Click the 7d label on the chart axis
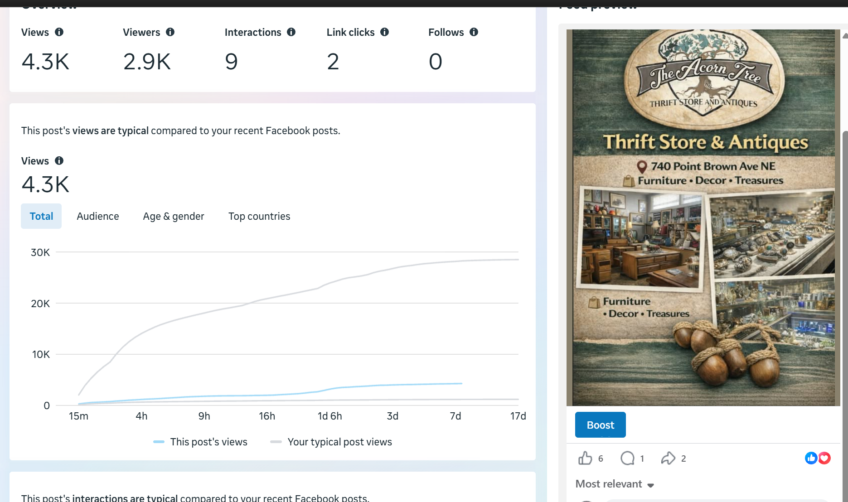848x502 pixels. (x=455, y=416)
